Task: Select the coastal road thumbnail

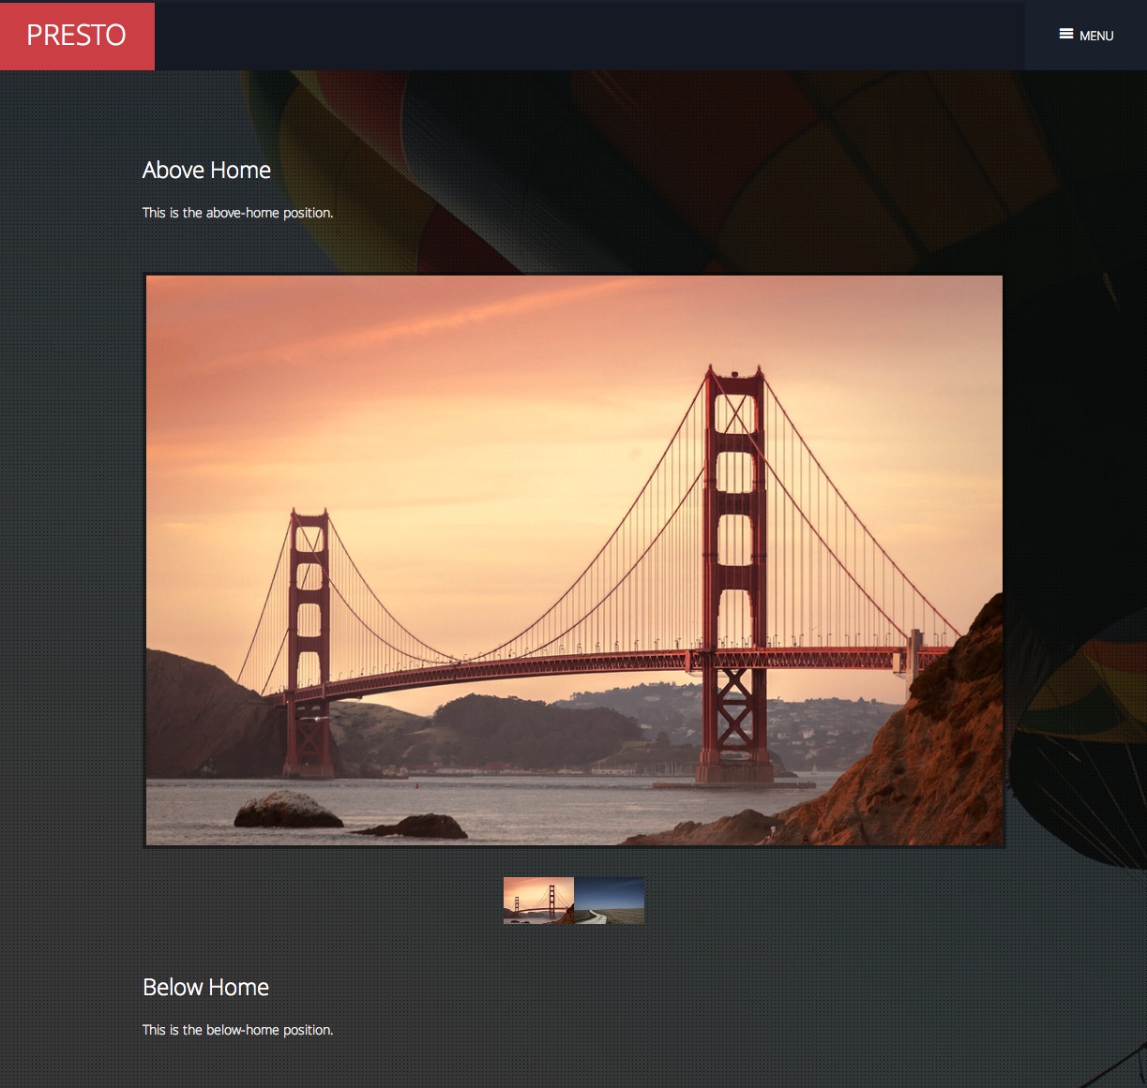Action: point(610,901)
